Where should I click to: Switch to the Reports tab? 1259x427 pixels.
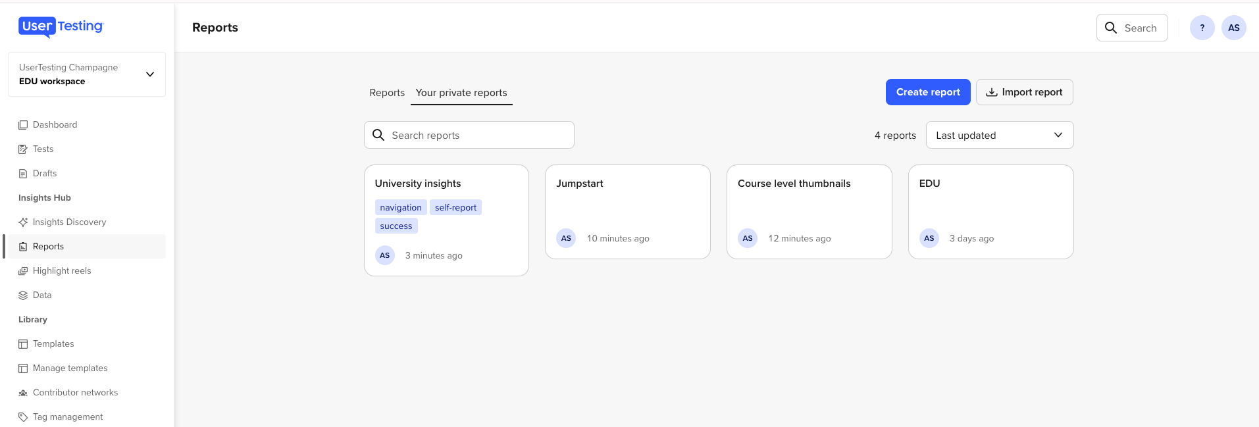(387, 93)
